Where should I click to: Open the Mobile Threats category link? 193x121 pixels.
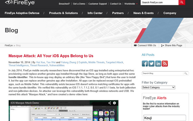click(x=96, y=62)
